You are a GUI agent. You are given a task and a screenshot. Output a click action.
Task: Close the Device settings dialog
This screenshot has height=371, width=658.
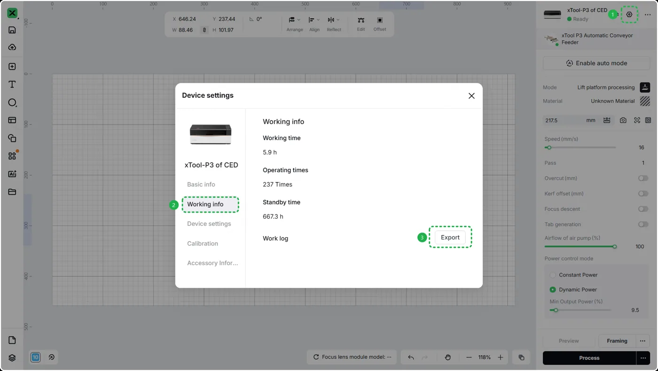(471, 95)
